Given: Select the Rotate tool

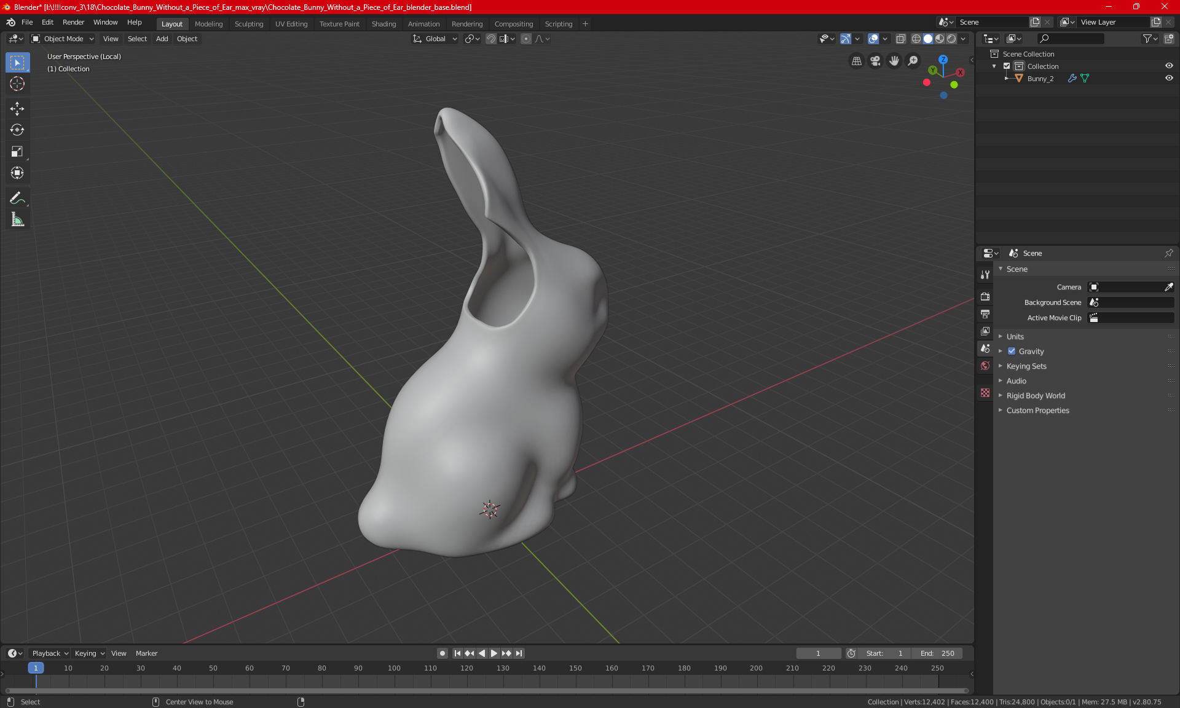Looking at the screenshot, I should coord(17,130).
